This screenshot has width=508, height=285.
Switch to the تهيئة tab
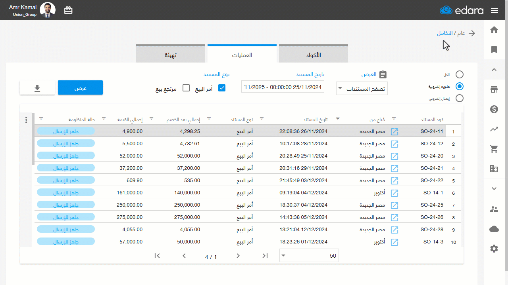[171, 55]
